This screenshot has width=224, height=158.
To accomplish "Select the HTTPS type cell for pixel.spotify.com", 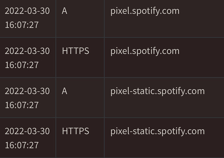I will (x=75, y=51).
